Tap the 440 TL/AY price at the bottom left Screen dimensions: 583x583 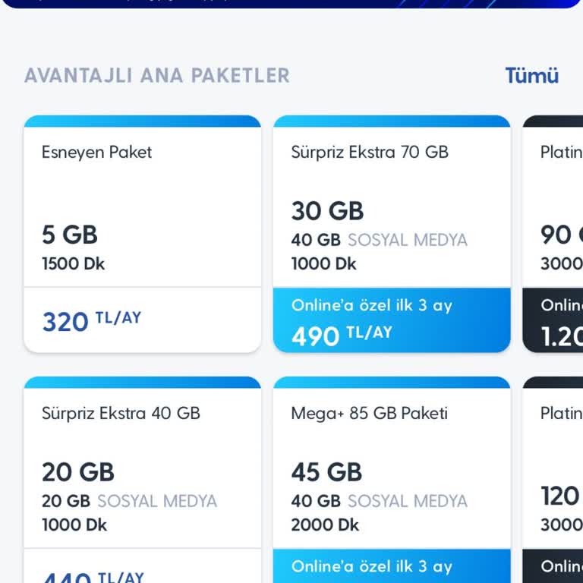tap(91, 577)
